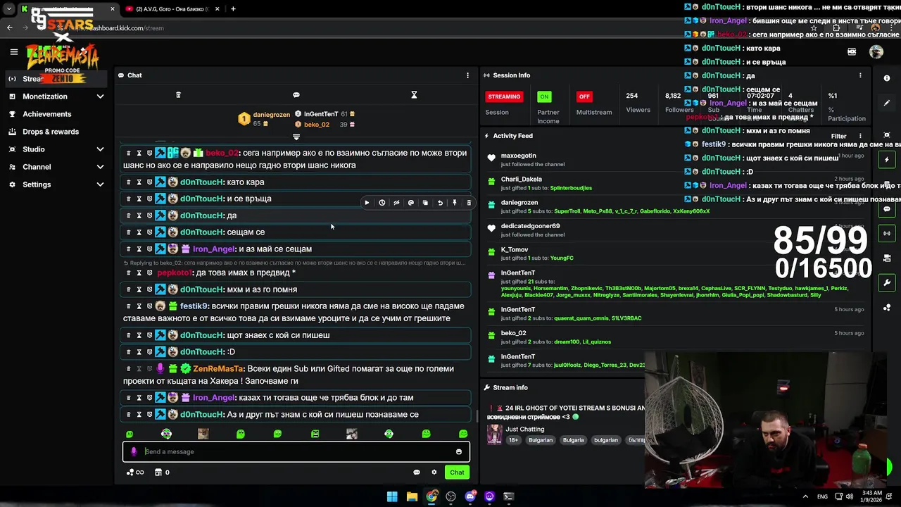Click the copy icon in message hover toolbar
The height and width of the screenshot is (507, 901).
click(425, 203)
